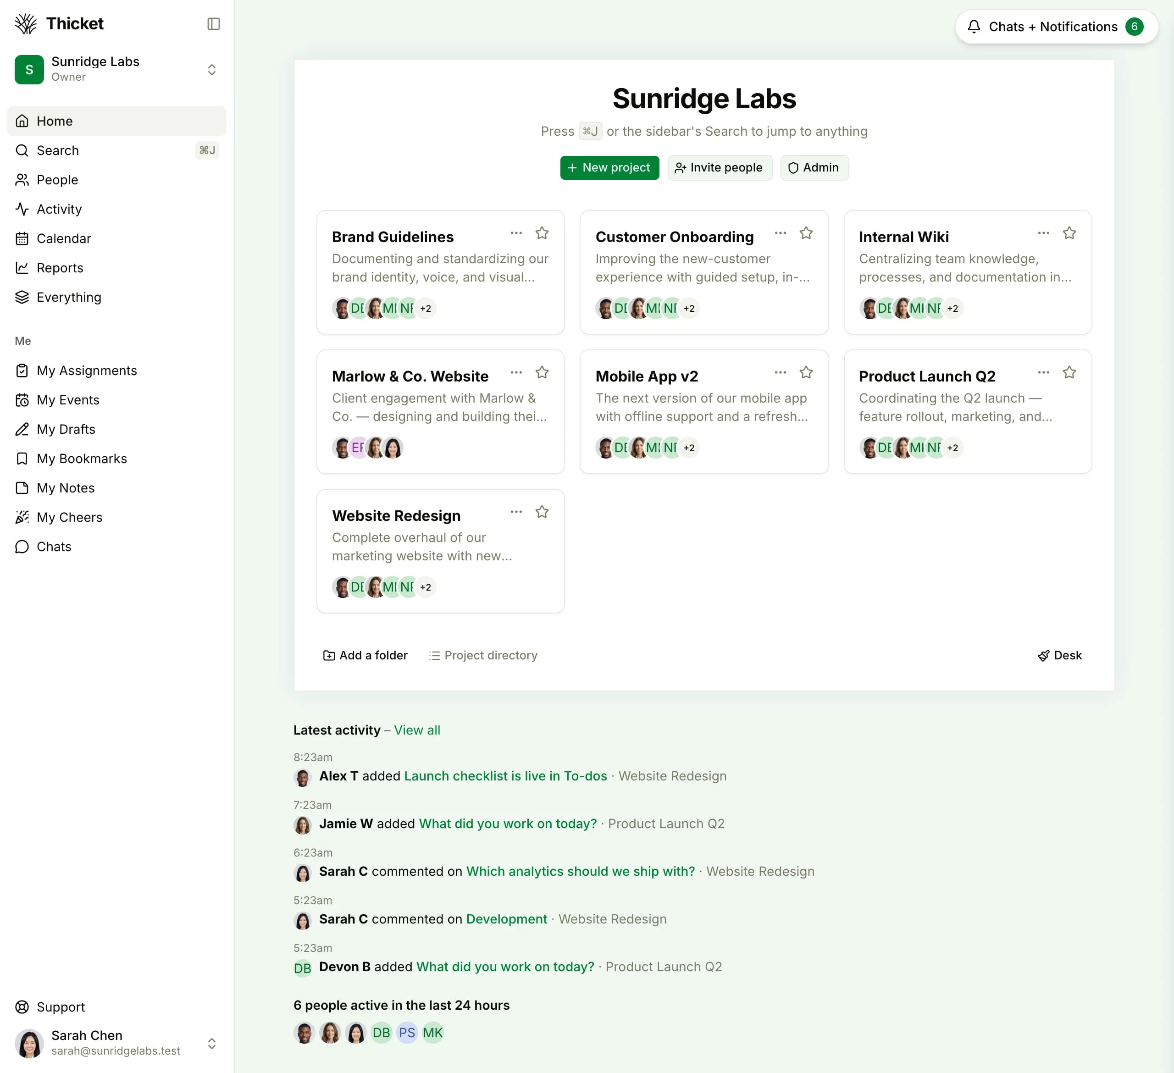The image size is (1174, 1073).
Task: Go to Home in the sidebar
Action: (116, 121)
